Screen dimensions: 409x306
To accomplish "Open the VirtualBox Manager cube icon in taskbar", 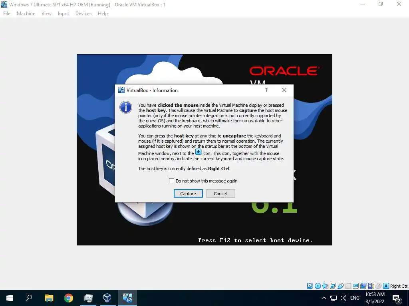I will (x=107, y=298).
